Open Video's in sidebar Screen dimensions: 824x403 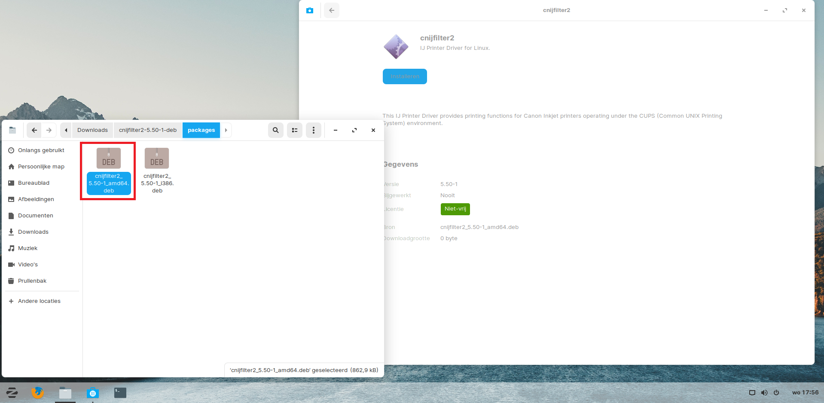coord(41,265)
